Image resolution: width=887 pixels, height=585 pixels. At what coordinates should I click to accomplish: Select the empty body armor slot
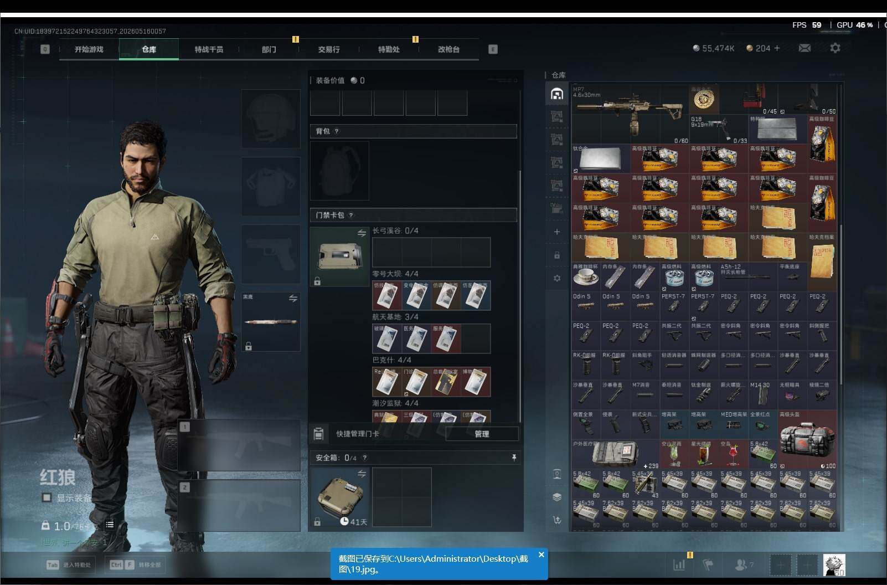(271, 186)
